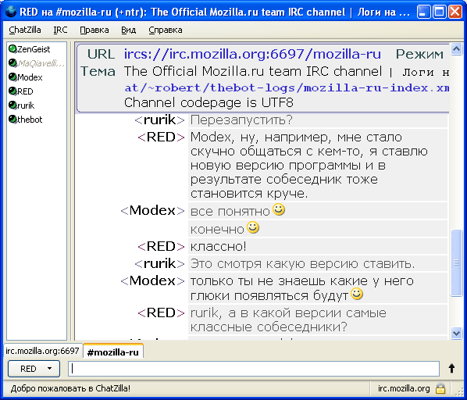Image resolution: width=467 pixels, height=400 pixels.
Task: Open the Вид menu
Action: pyautogui.click(x=128, y=30)
